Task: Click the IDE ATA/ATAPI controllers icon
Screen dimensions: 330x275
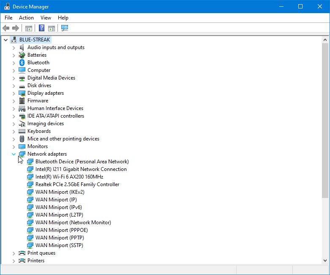Action: [x=22, y=116]
